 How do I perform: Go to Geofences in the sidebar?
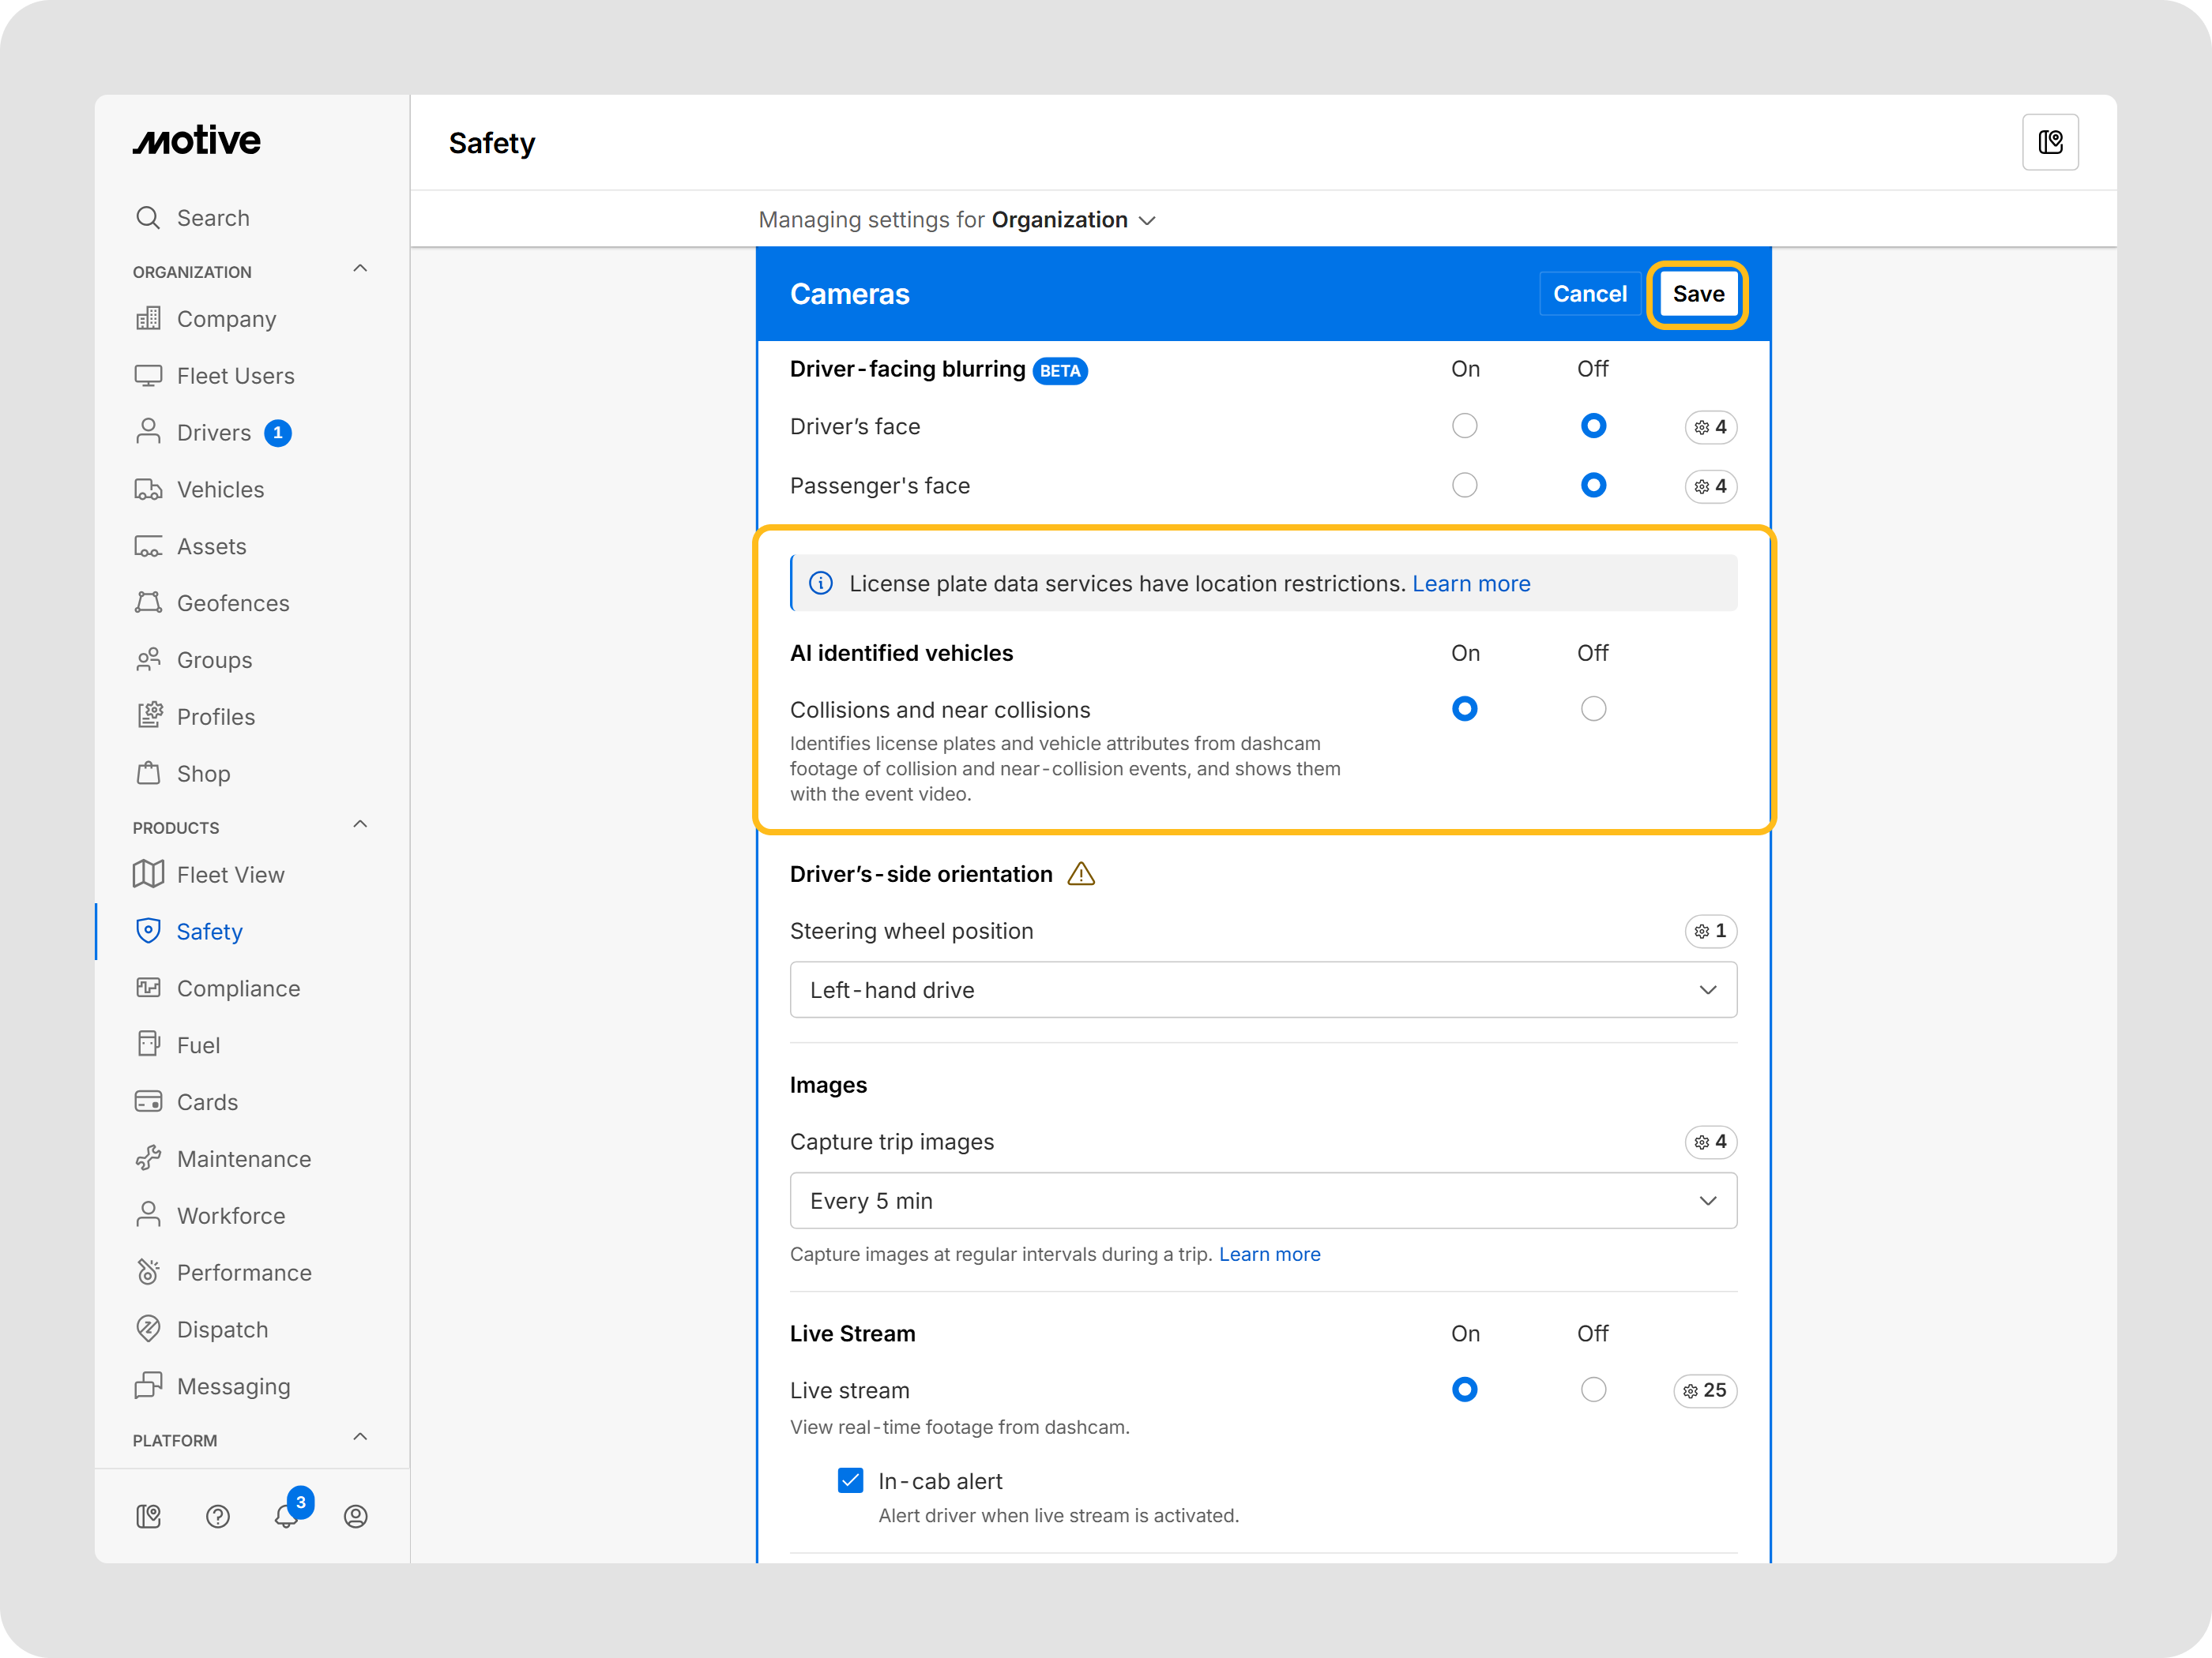pos(233,602)
